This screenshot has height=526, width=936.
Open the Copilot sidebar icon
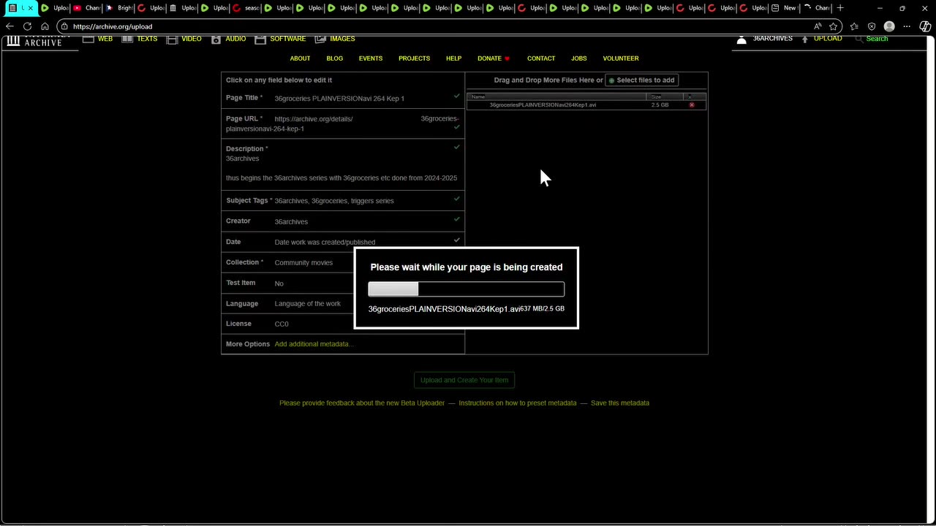coord(925,26)
